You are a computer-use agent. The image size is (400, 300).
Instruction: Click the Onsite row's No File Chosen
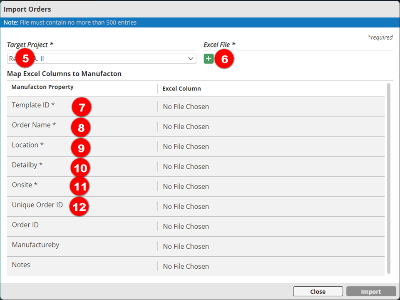pos(186,187)
